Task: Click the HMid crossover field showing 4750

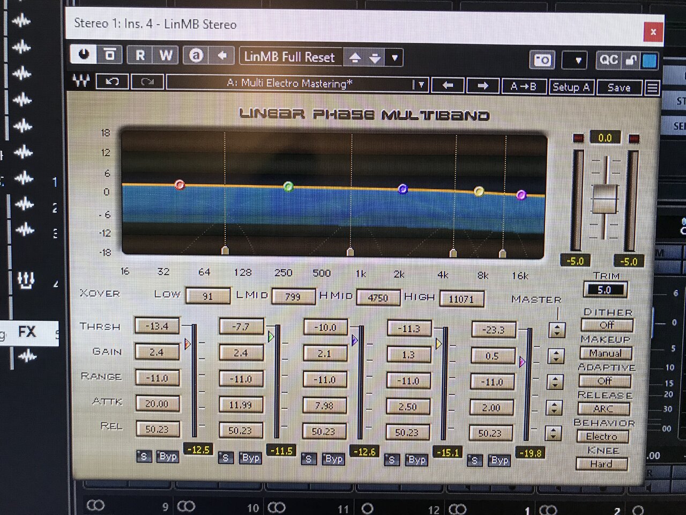Action: pyautogui.click(x=378, y=298)
